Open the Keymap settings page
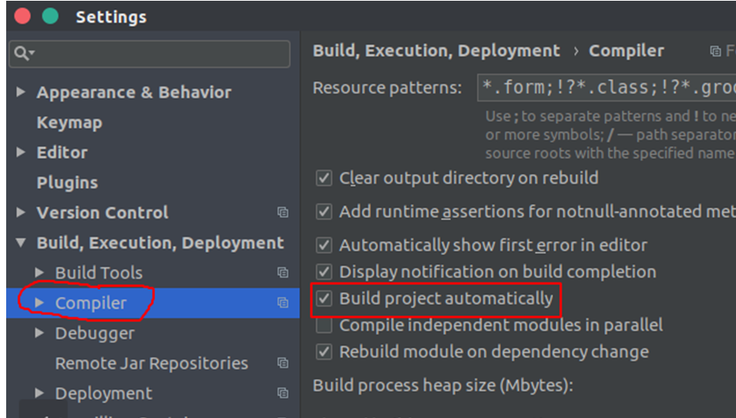This screenshot has height=418, width=736. [x=69, y=122]
